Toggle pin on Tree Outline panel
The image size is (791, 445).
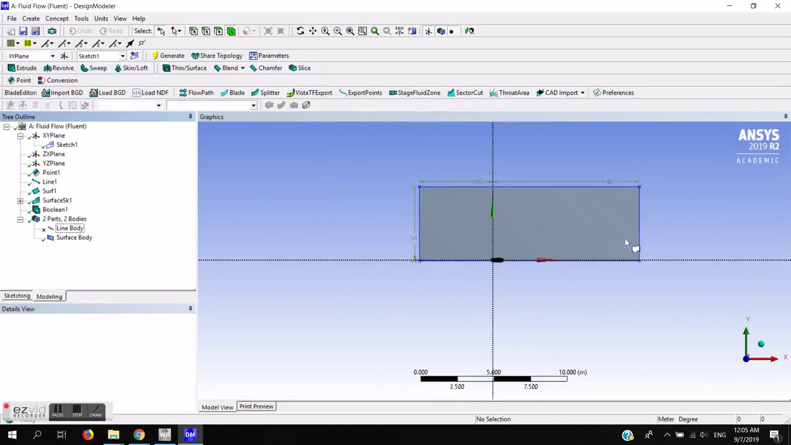click(x=190, y=117)
